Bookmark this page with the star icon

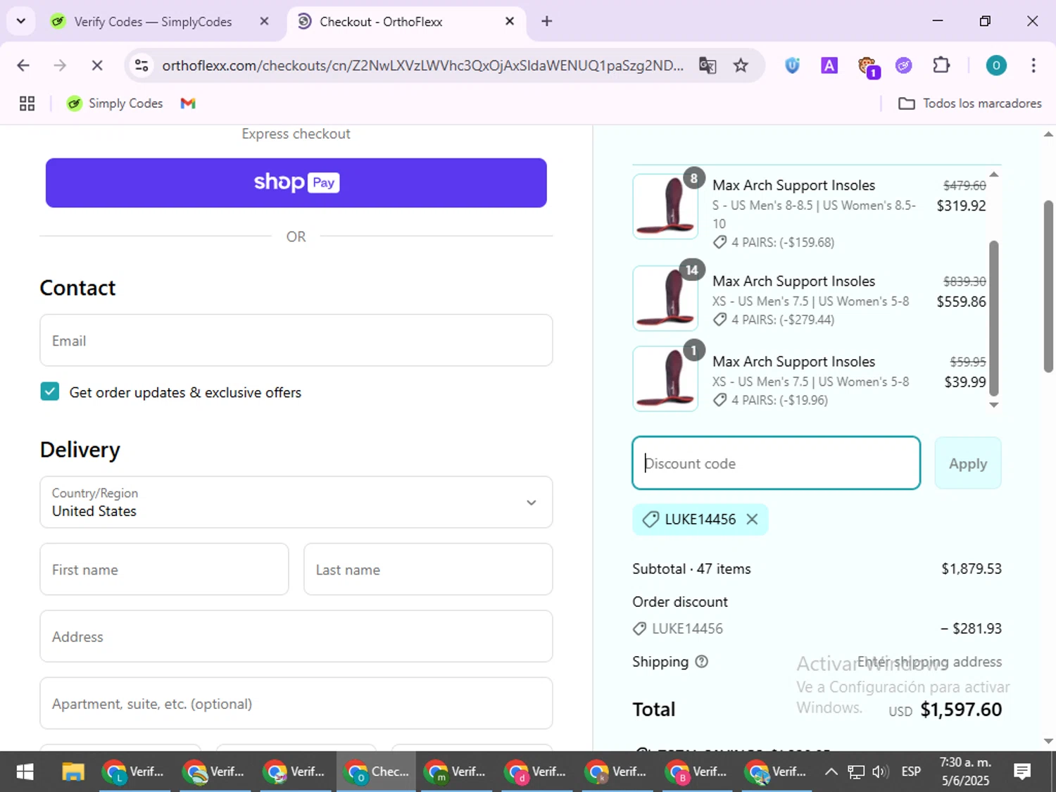point(741,65)
